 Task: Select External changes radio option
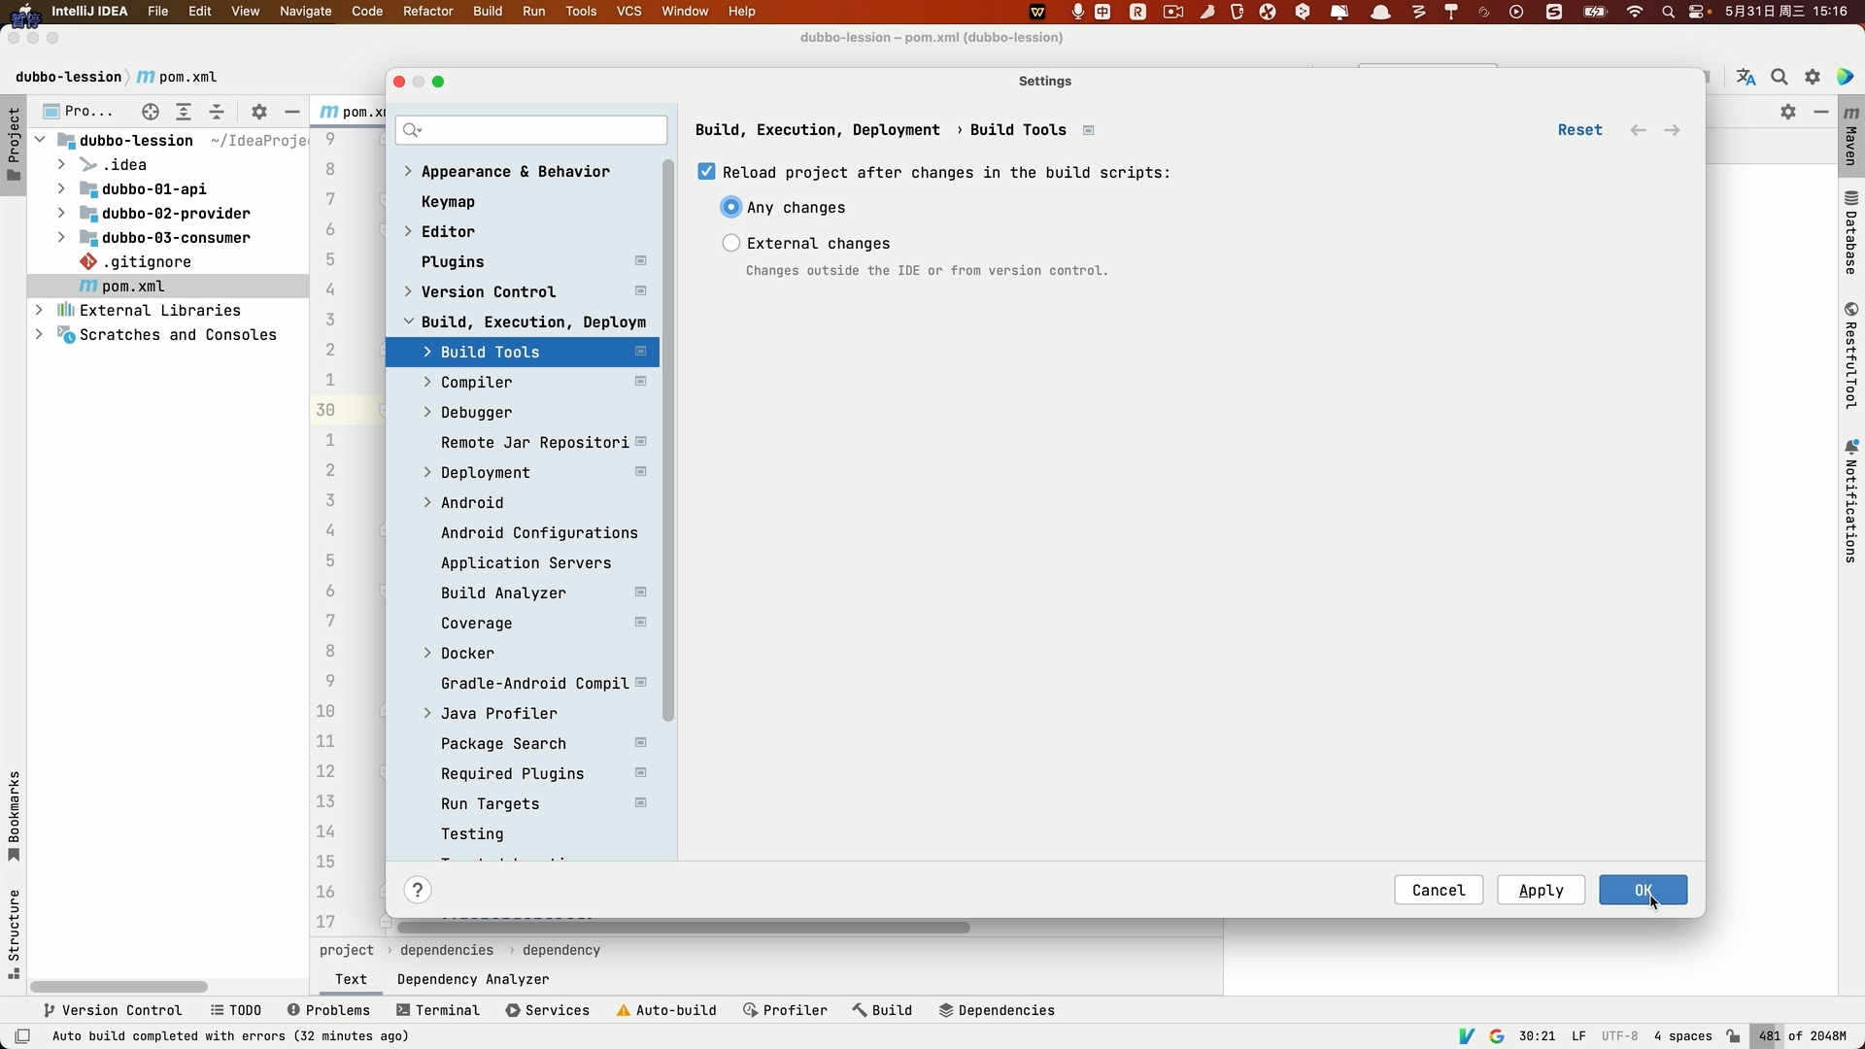731,243
